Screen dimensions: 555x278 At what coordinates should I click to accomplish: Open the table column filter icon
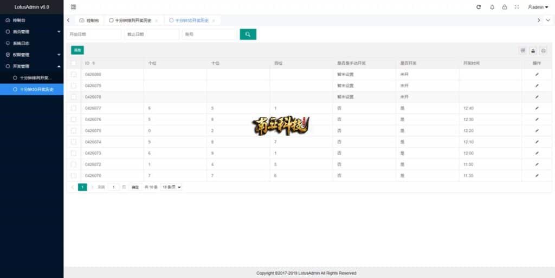pyautogui.click(x=522, y=50)
